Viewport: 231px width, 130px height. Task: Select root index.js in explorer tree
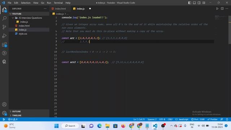(29, 30)
